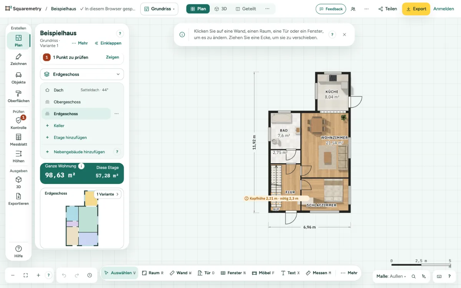Click the Teilen share button

click(x=387, y=9)
